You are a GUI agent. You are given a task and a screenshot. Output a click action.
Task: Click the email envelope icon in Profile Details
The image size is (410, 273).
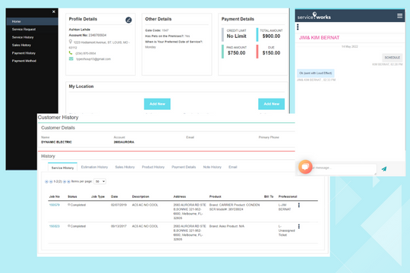click(71, 59)
